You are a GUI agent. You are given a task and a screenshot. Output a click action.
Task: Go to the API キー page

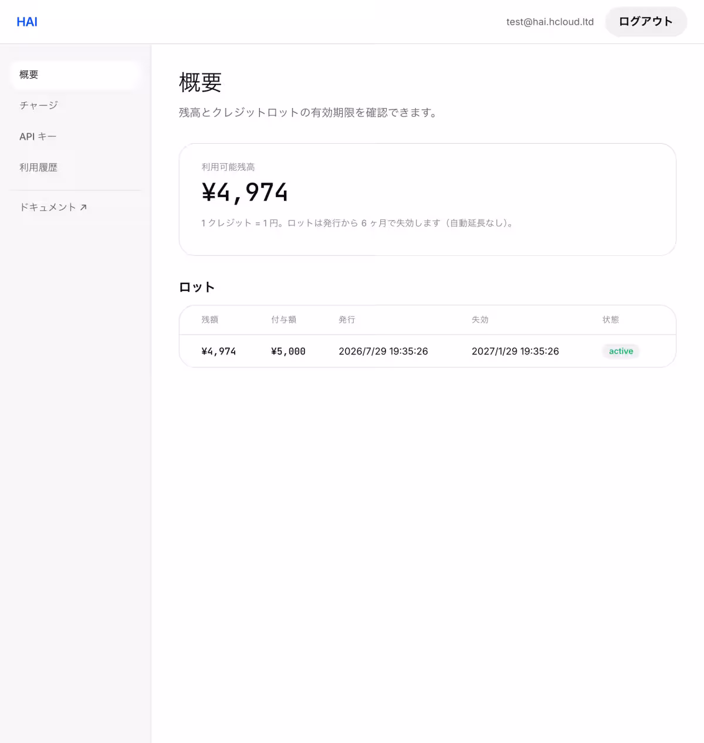[x=75, y=137]
